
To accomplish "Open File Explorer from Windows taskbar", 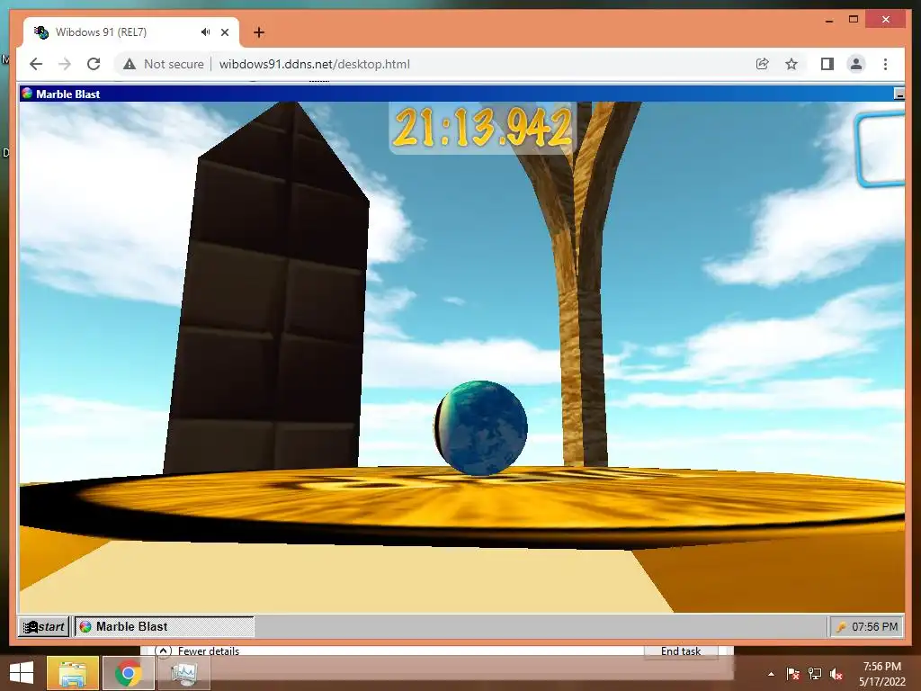I will (72, 673).
